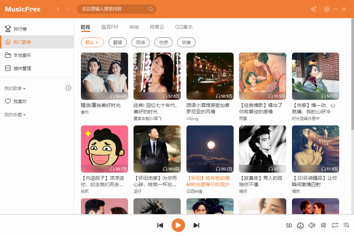Open the current play queue icon
Screen dimensions: 354x236
(x=346, y=225)
